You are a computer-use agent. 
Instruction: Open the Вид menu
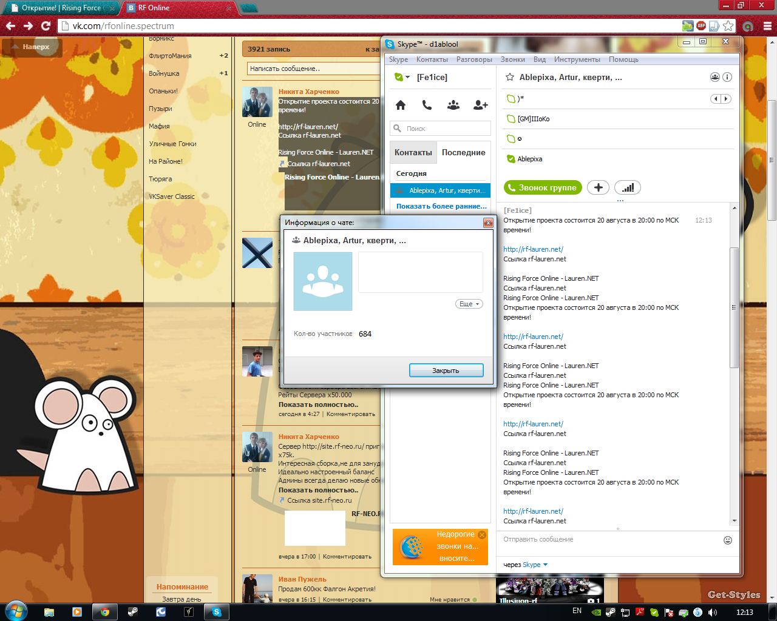(x=540, y=59)
